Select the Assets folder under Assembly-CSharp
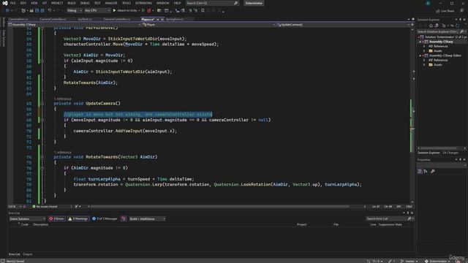468x263 pixels. click(x=437, y=51)
